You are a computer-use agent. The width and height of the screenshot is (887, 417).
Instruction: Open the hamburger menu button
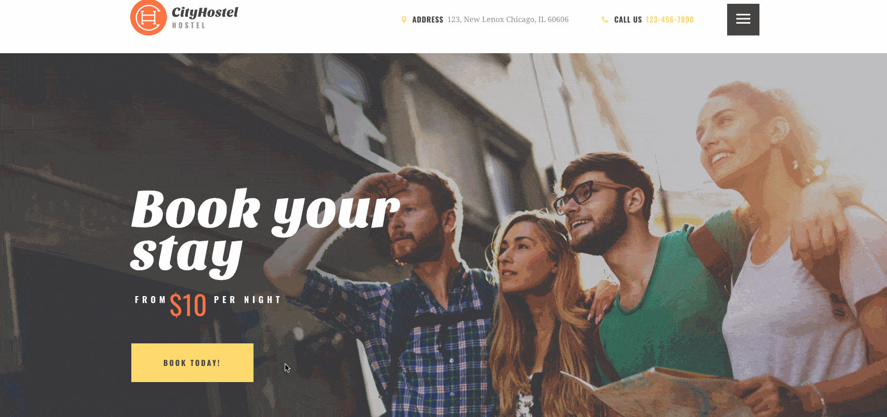743,19
